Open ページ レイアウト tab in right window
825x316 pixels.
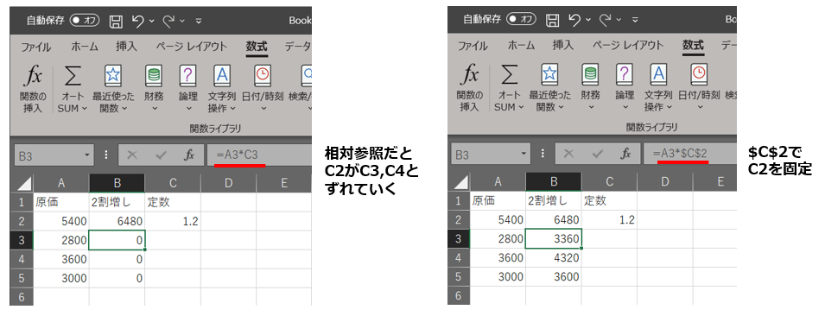coord(628,45)
